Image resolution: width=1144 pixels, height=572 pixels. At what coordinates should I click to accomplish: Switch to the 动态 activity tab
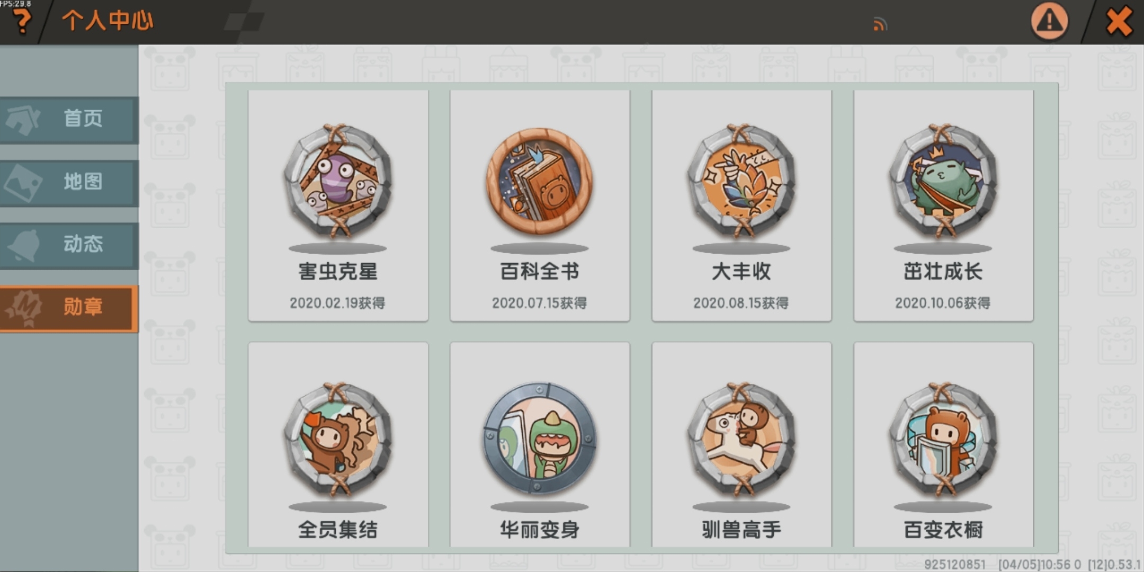pos(69,245)
